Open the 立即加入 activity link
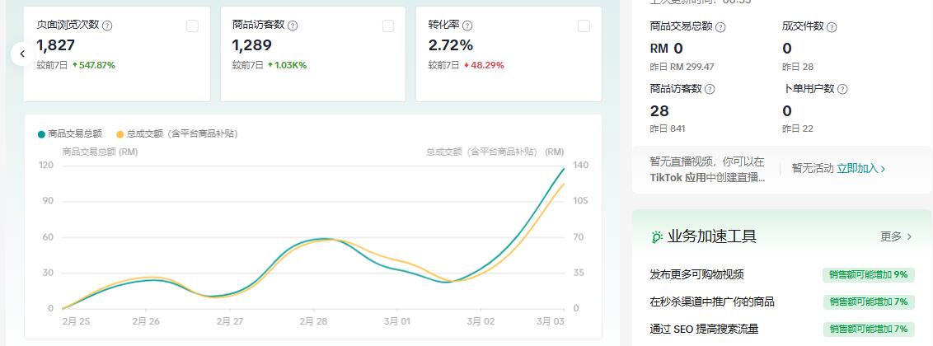 (x=860, y=168)
